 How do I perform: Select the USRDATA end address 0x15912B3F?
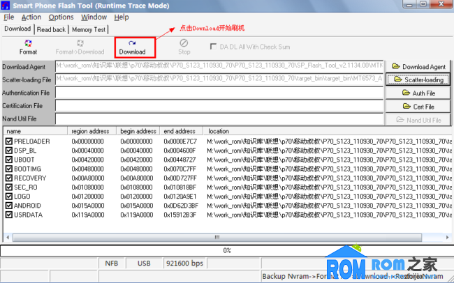click(180, 215)
